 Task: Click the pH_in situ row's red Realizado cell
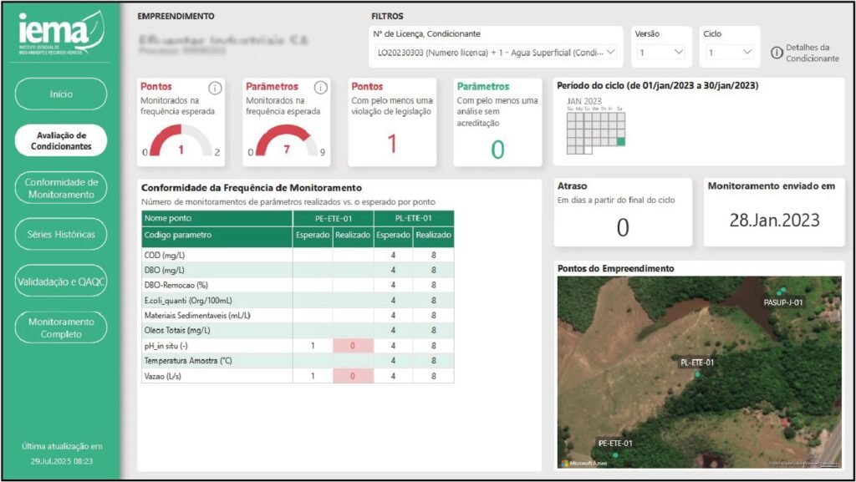point(353,346)
